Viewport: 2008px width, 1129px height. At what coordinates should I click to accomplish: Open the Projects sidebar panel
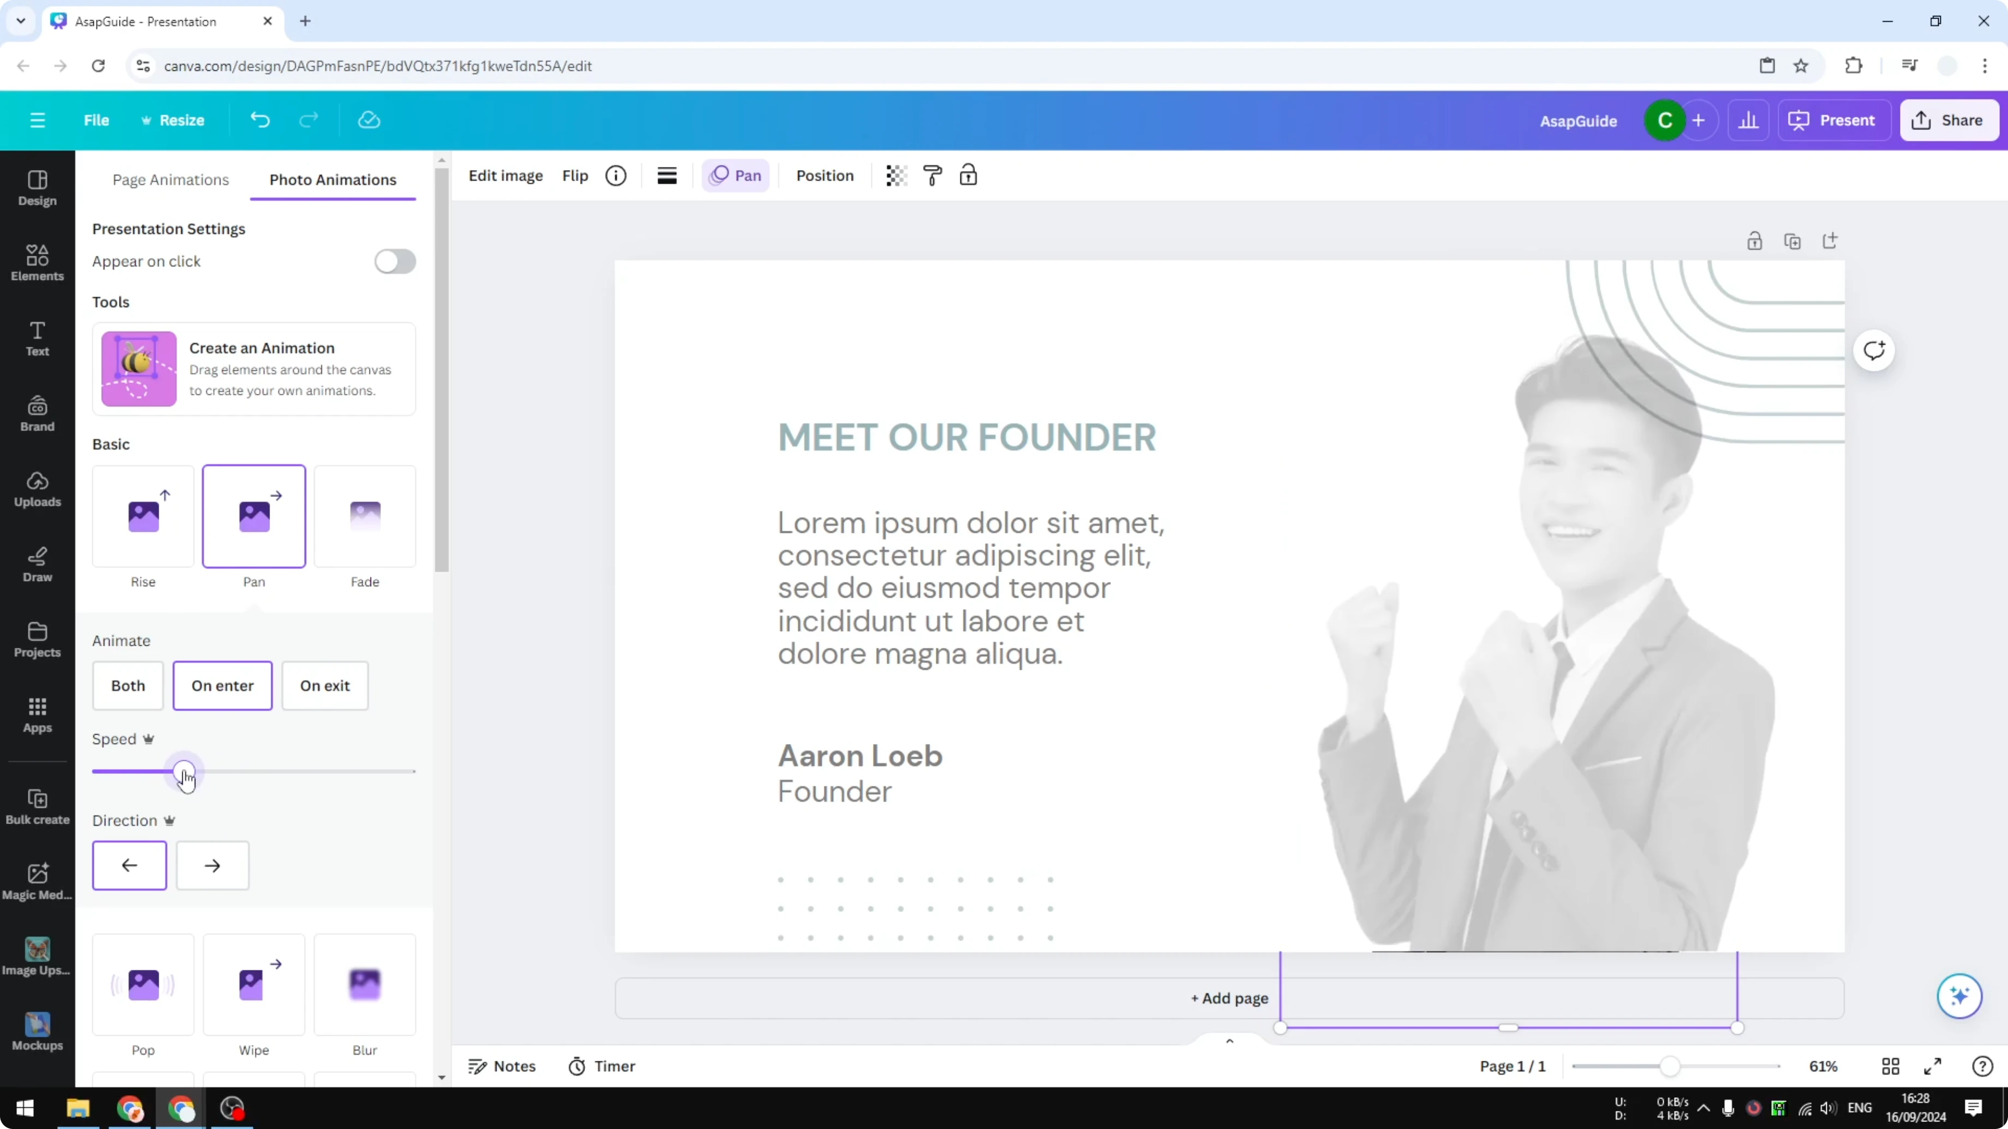point(38,640)
